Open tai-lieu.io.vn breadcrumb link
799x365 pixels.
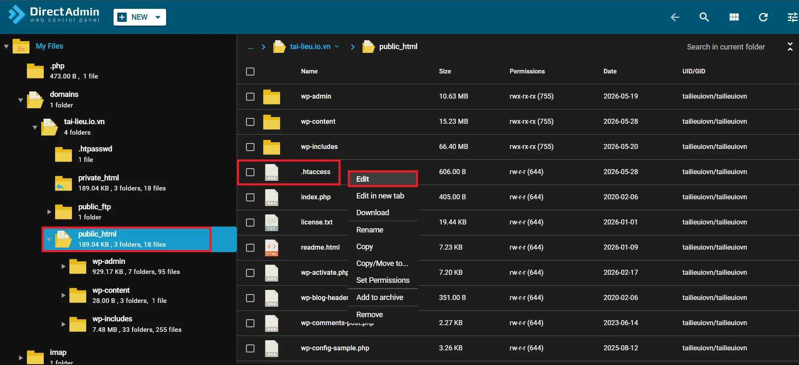(x=310, y=47)
